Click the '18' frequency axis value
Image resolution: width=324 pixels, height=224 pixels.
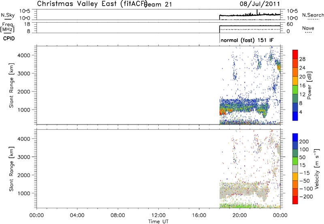point(27,24)
